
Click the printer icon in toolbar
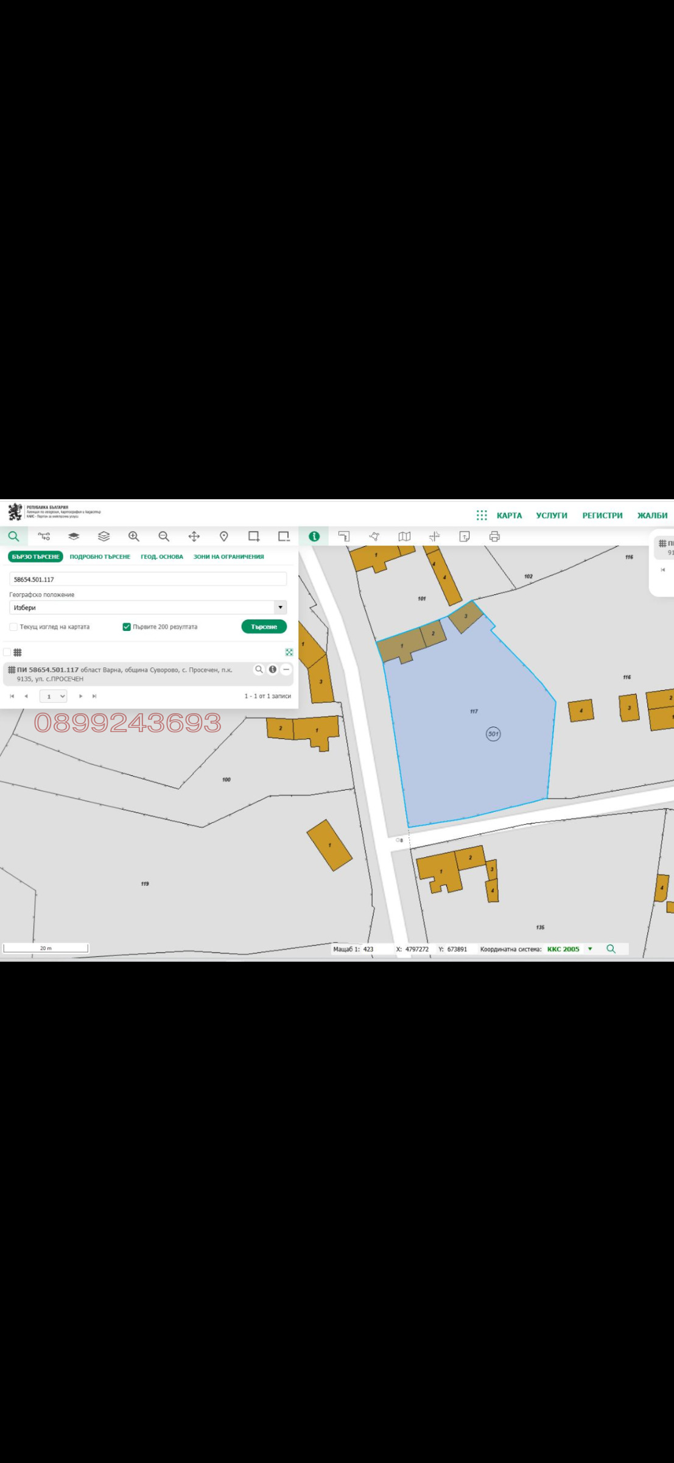tap(494, 536)
